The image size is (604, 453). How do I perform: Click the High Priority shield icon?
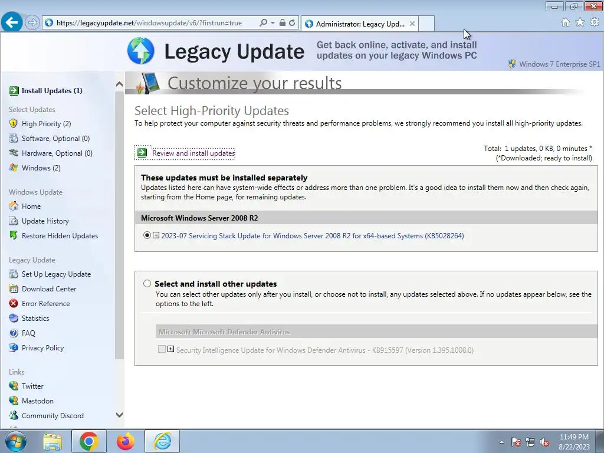pos(14,124)
